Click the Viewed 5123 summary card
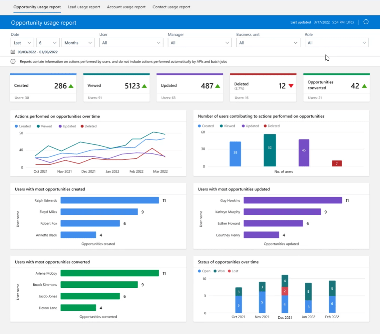The image size is (380, 334). tap(116, 85)
